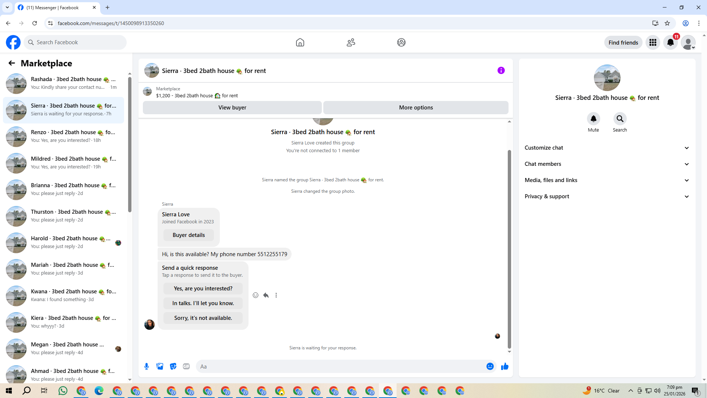The height and width of the screenshot is (398, 707).
Task: Focus the Search Facebook field
Action: [x=75, y=42]
